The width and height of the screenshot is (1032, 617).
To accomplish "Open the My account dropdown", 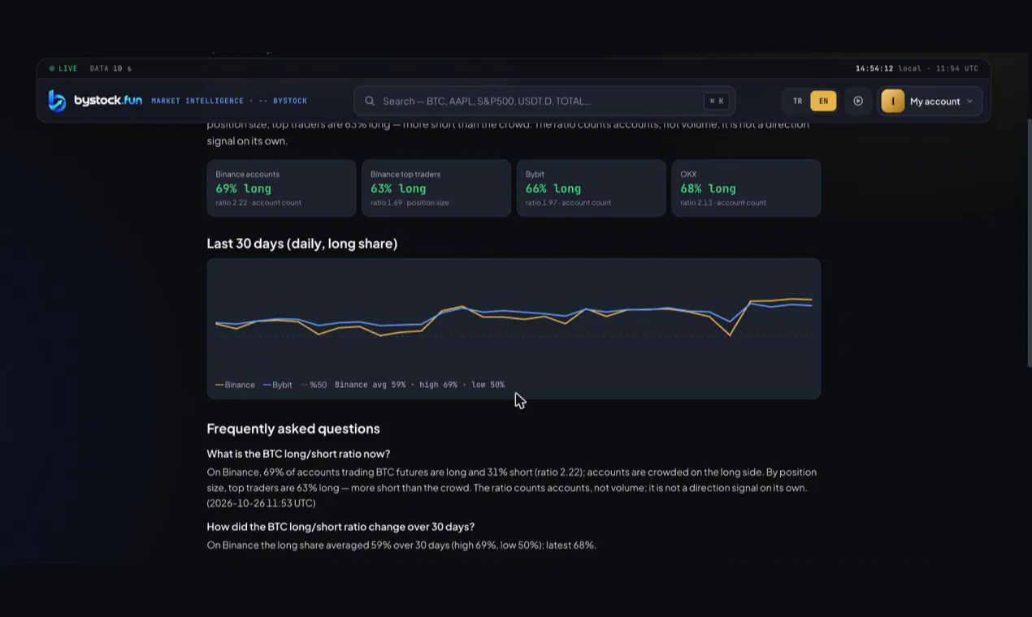I will point(930,101).
